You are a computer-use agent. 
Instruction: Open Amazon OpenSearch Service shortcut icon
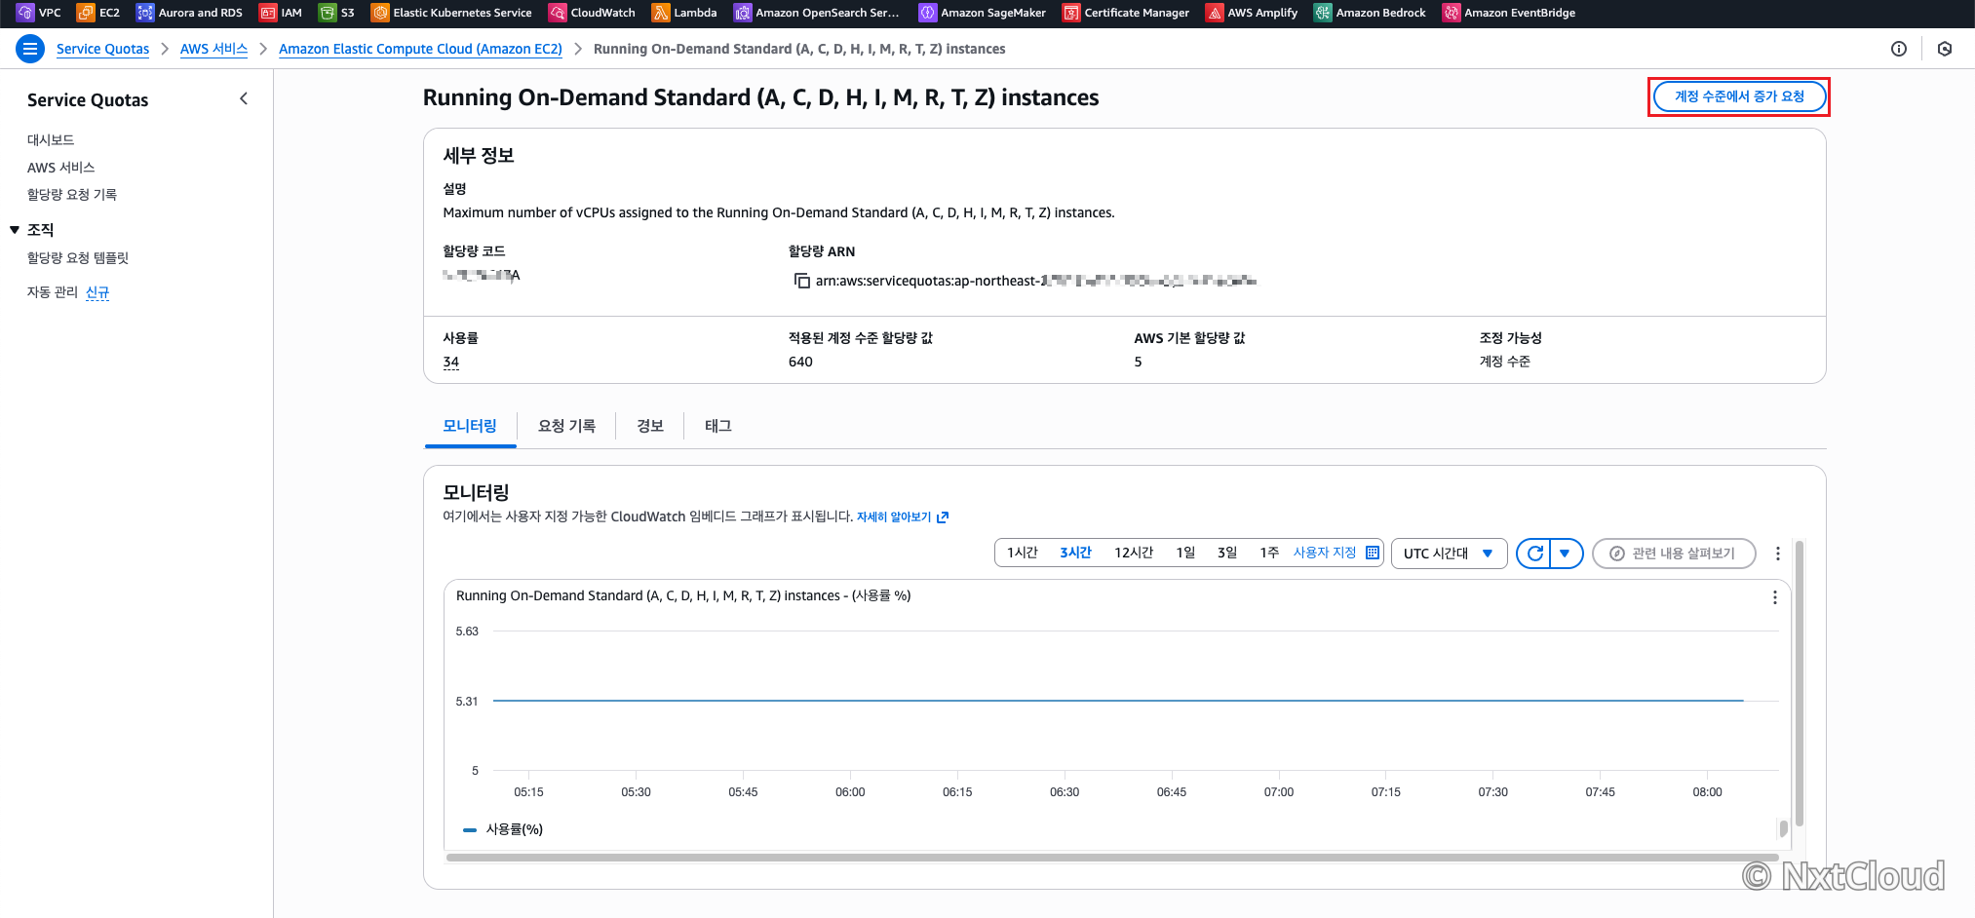pos(743,13)
